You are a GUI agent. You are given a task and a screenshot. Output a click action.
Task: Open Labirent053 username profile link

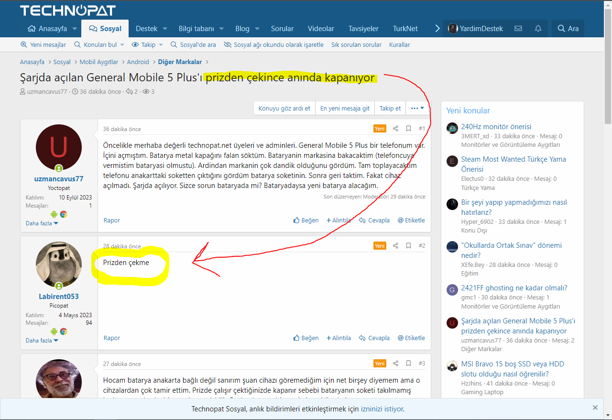tap(59, 297)
